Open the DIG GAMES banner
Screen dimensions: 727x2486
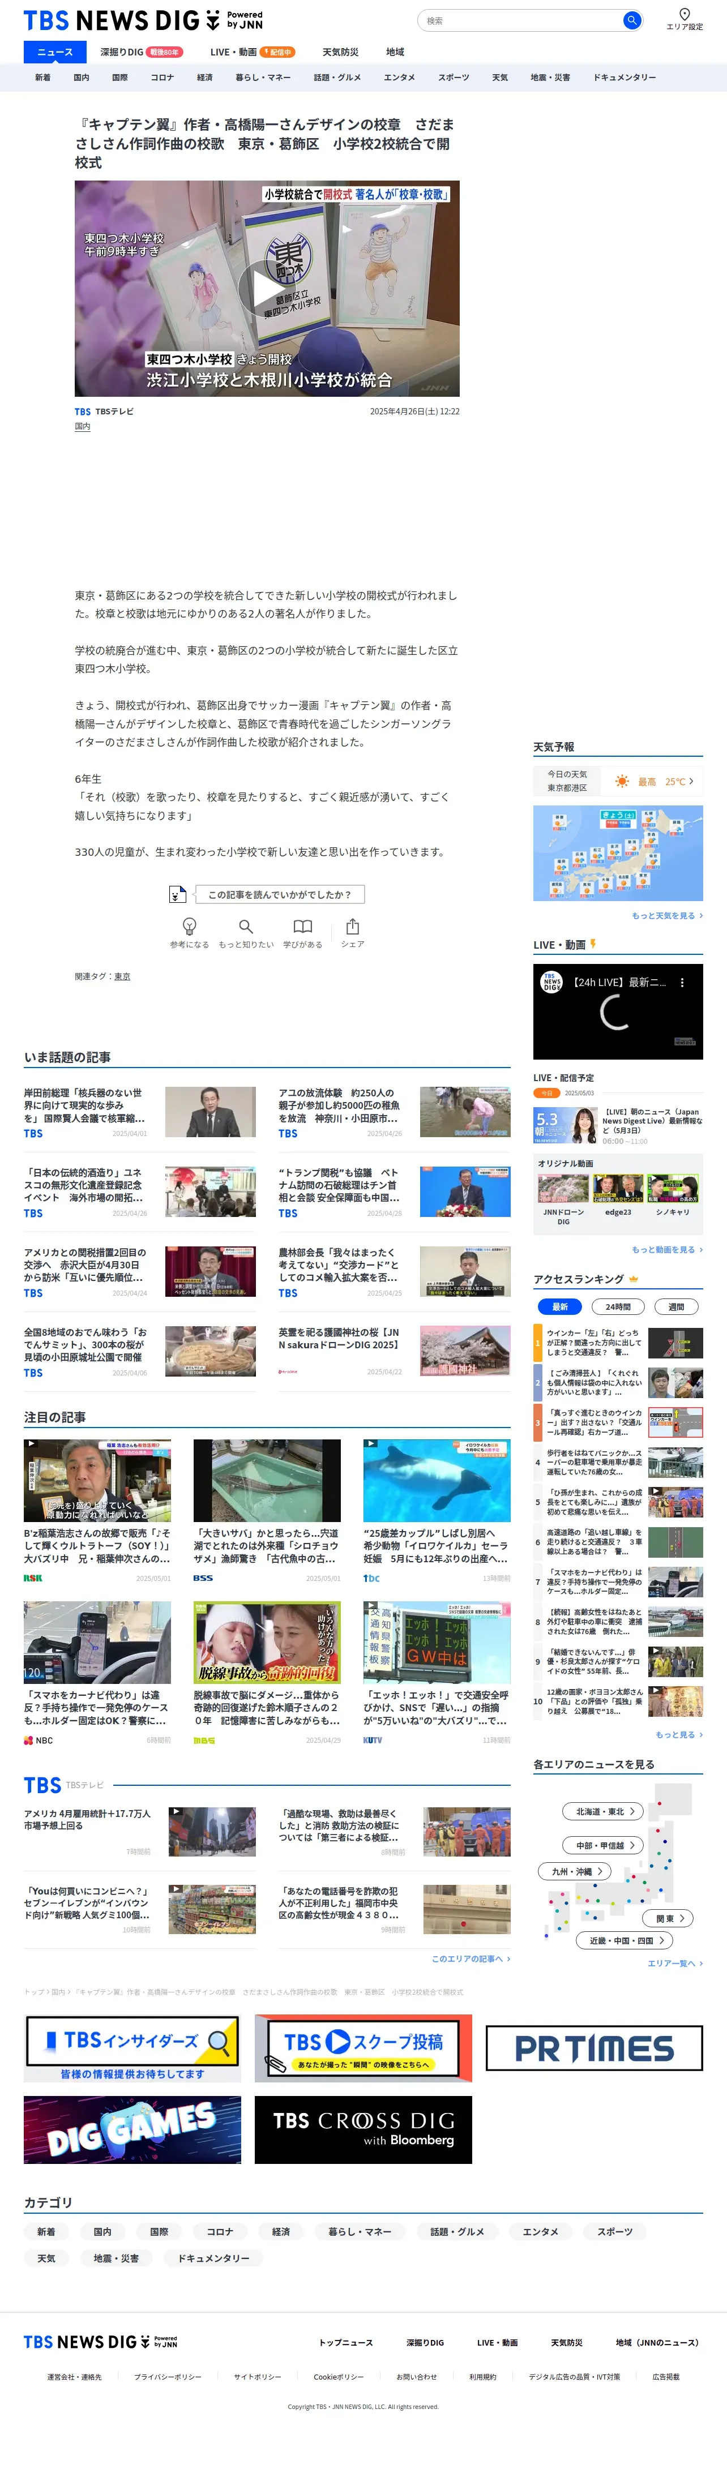coord(132,2130)
